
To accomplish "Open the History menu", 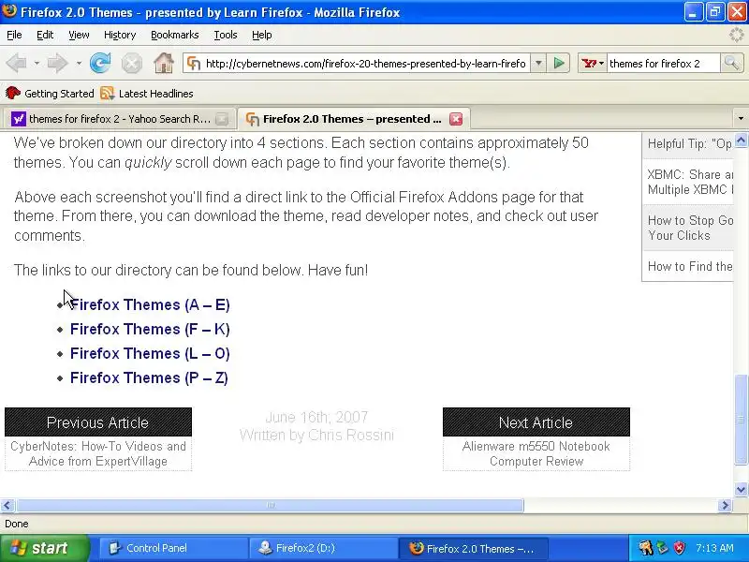I will pos(120,35).
